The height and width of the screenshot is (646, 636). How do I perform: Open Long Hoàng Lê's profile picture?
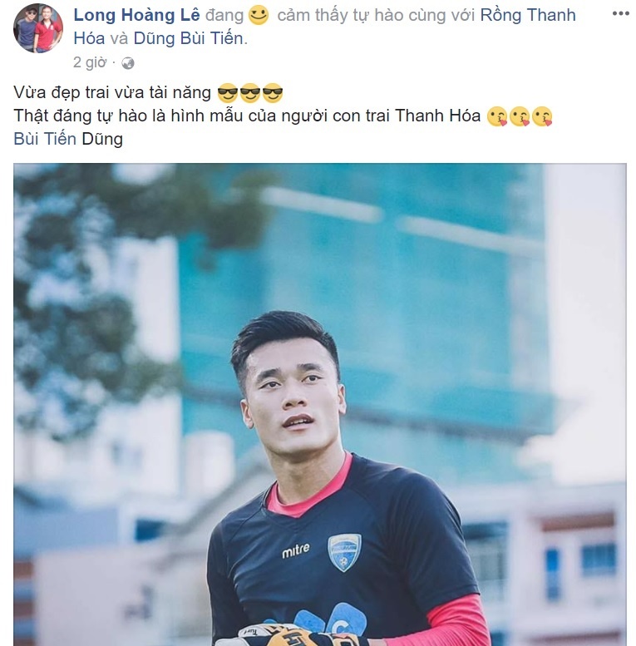tap(38, 28)
